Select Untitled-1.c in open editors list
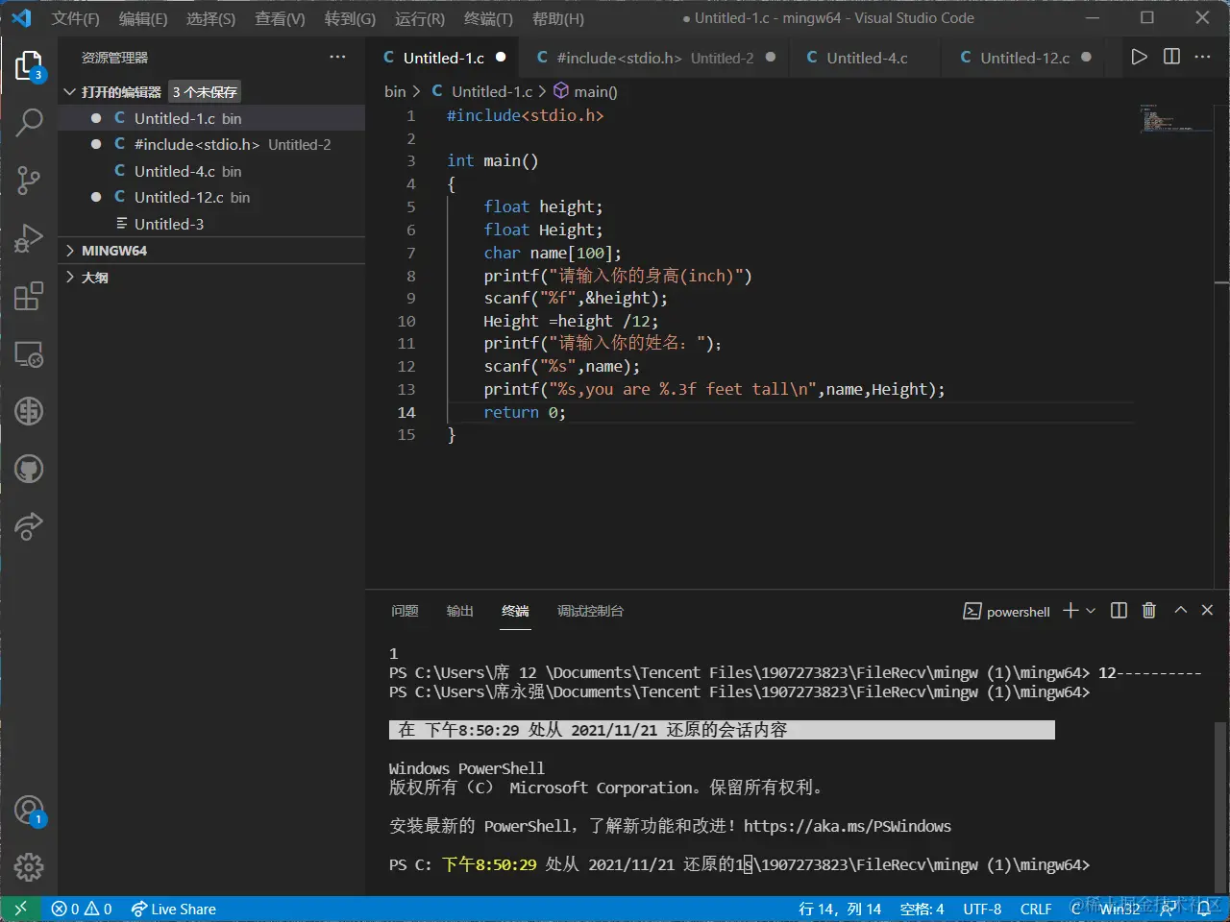The height and width of the screenshot is (922, 1230). [x=211, y=118]
